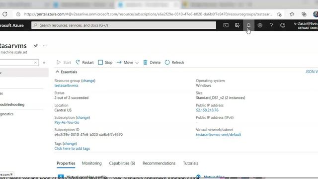Change the resource group
The image size is (318, 179).
pos(88,81)
